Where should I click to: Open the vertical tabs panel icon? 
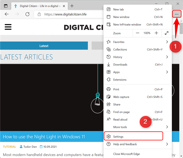pos(6,6)
